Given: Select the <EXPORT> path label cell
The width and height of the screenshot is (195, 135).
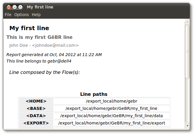Looking at the screenshot, I should click(36, 123).
